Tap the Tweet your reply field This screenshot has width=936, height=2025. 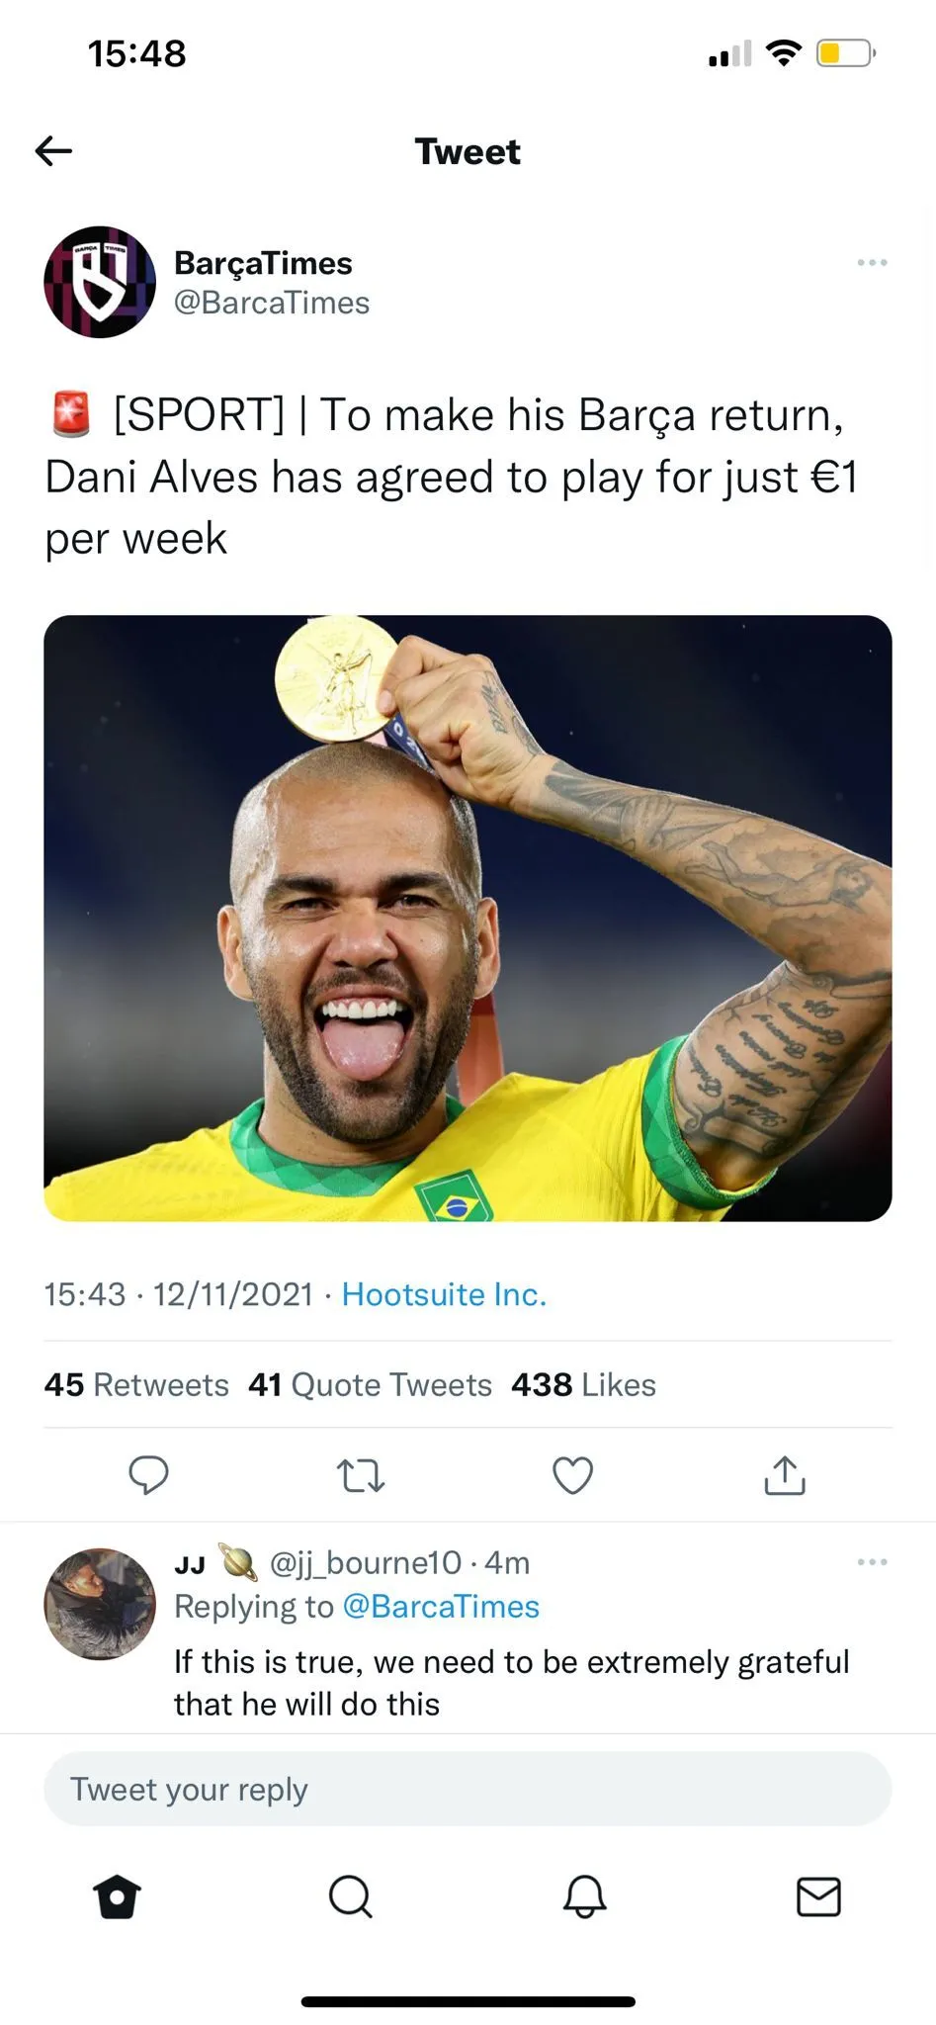click(x=468, y=1790)
